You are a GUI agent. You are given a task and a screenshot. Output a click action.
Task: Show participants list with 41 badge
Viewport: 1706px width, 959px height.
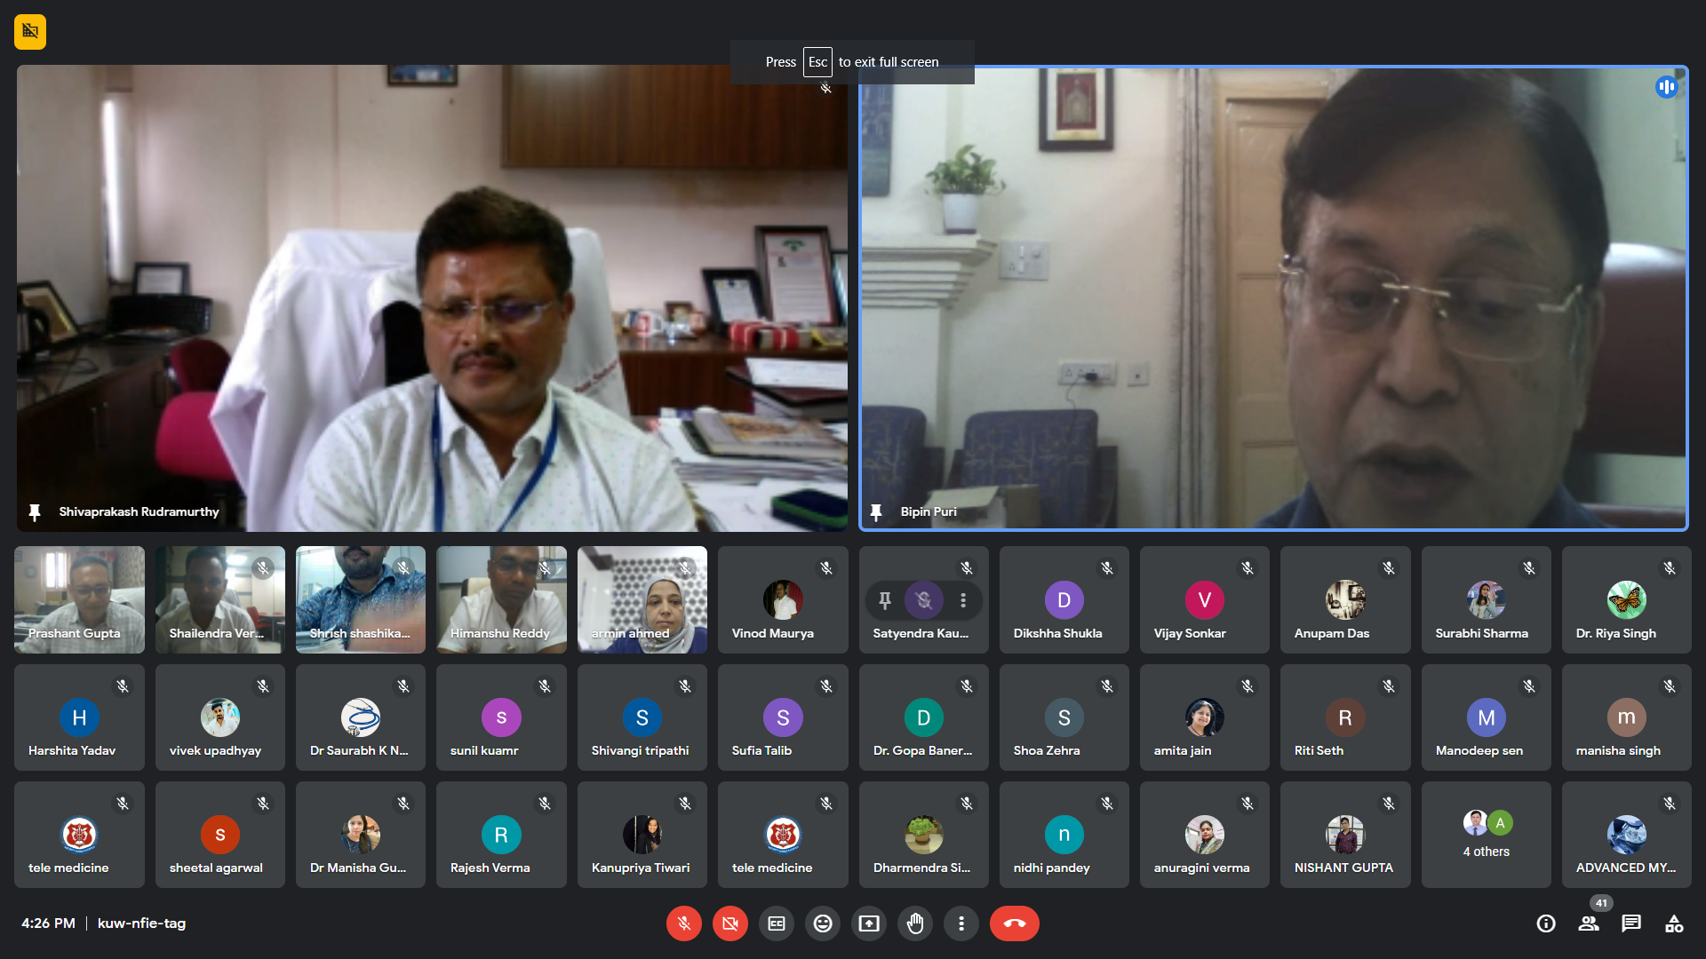coord(1589,923)
